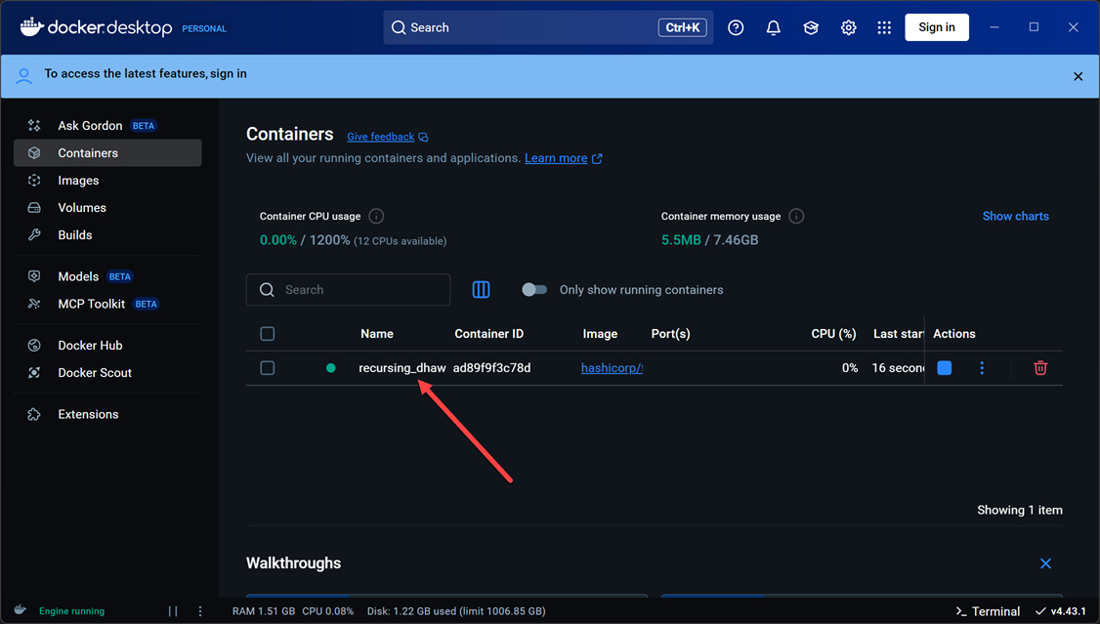The width and height of the screenshot is (1100, 624).
Task: Open Extensions in sidebar
Action: pos(107,414)
